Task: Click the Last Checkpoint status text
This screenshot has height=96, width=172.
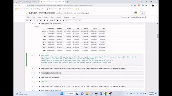Action: [x=66, y=13]
